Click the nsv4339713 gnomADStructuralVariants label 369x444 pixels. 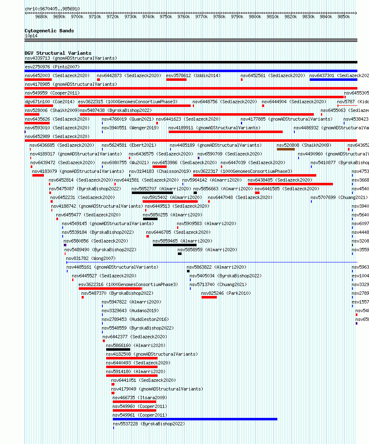point(71,58)
